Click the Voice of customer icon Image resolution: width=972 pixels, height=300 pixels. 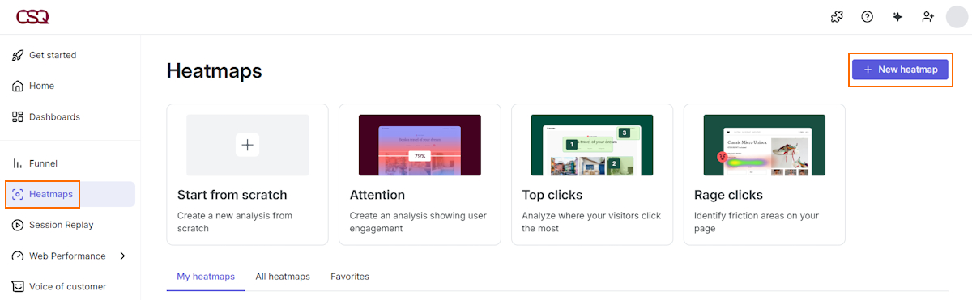[18, 286]
